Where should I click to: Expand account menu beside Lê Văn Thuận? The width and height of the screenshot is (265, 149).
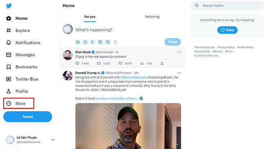(x=53, y=140)
